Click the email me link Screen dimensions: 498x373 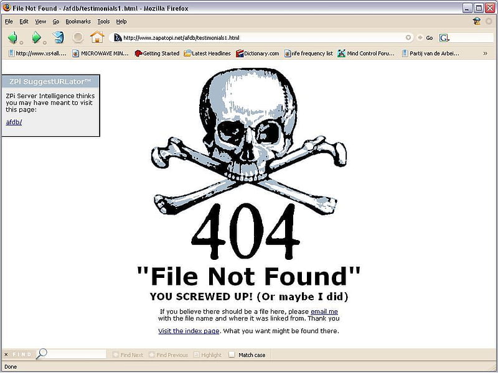coord(324,311)
